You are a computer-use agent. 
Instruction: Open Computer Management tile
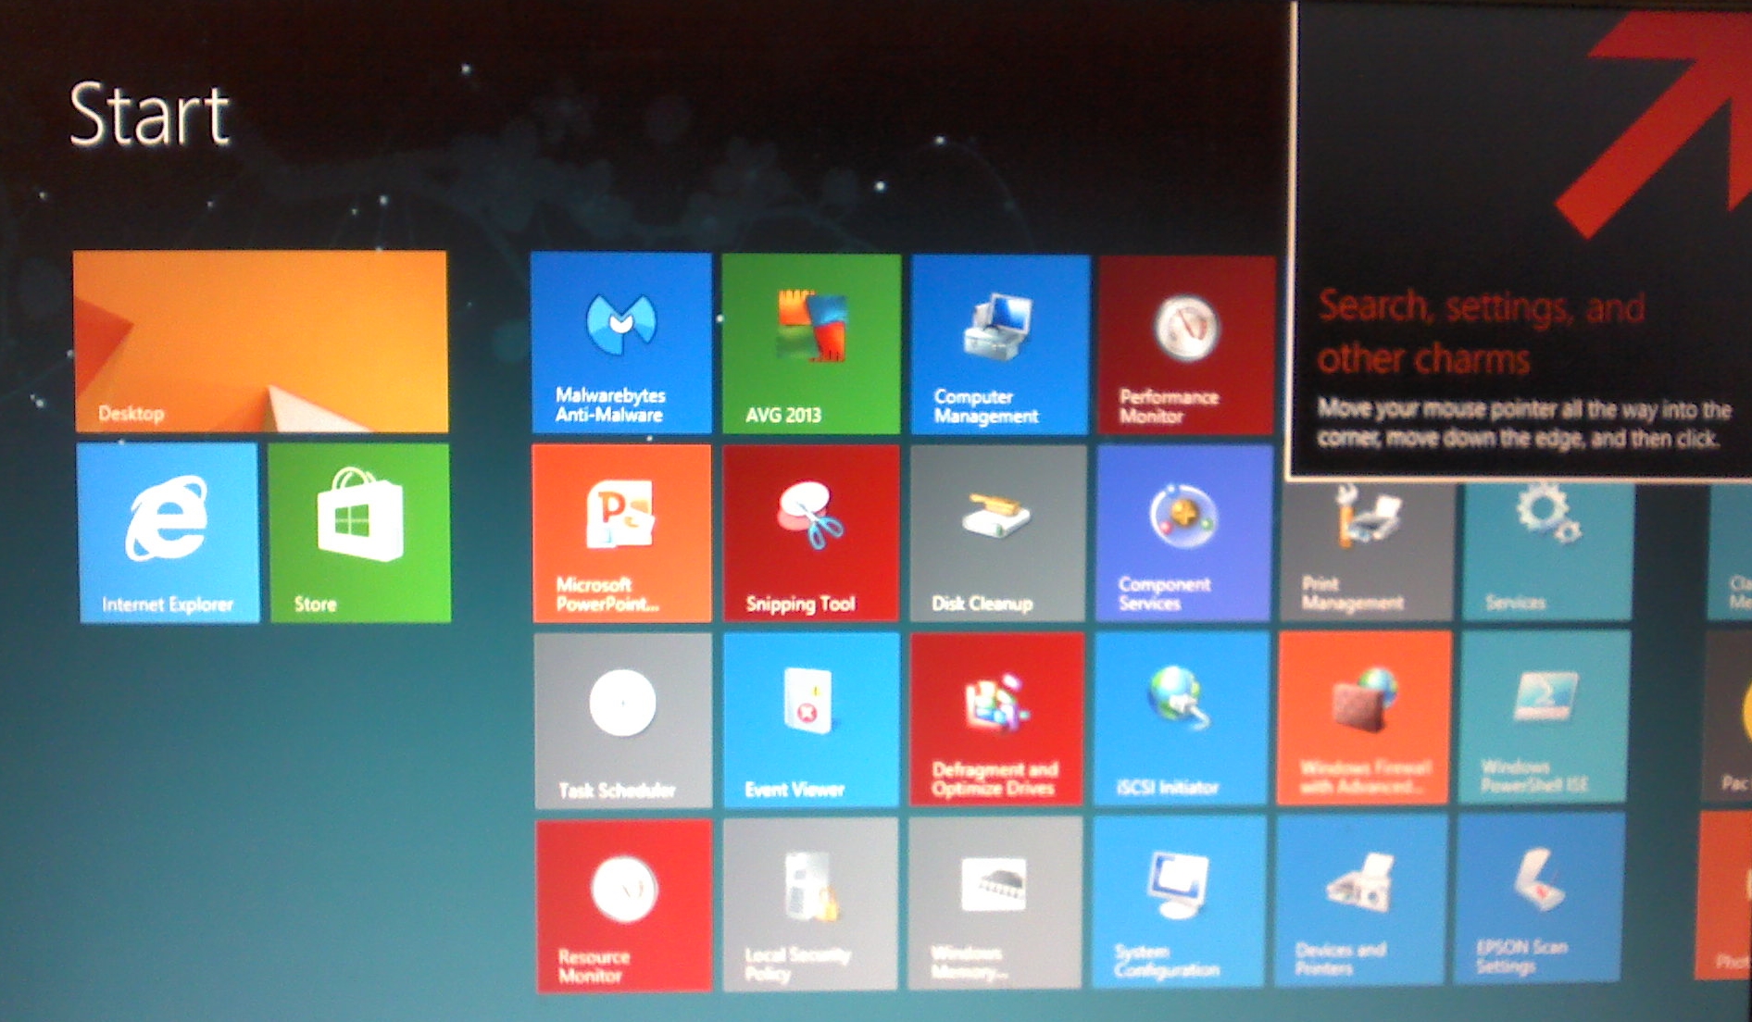coord(1000,344)
